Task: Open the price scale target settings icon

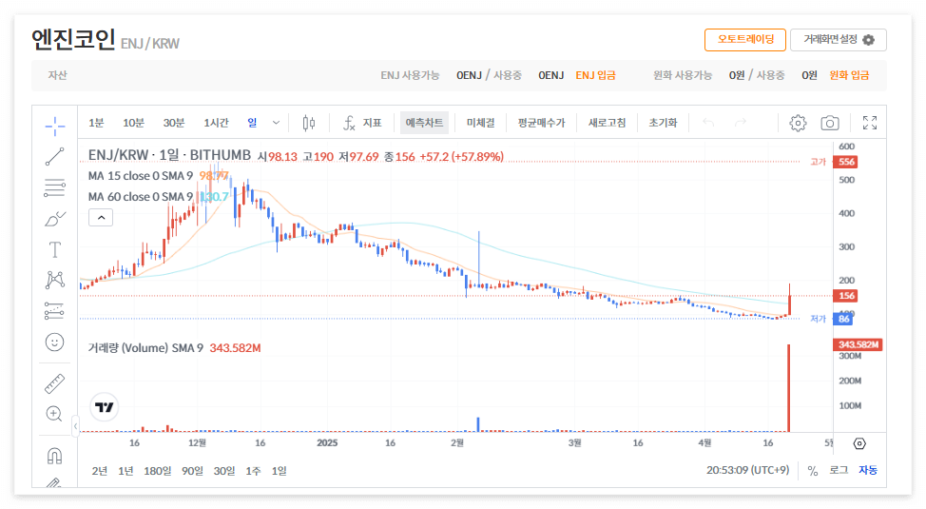Action: [859, 443]
